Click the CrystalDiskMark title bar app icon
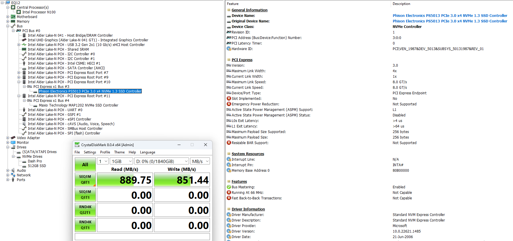 click(x=77, y=145)
